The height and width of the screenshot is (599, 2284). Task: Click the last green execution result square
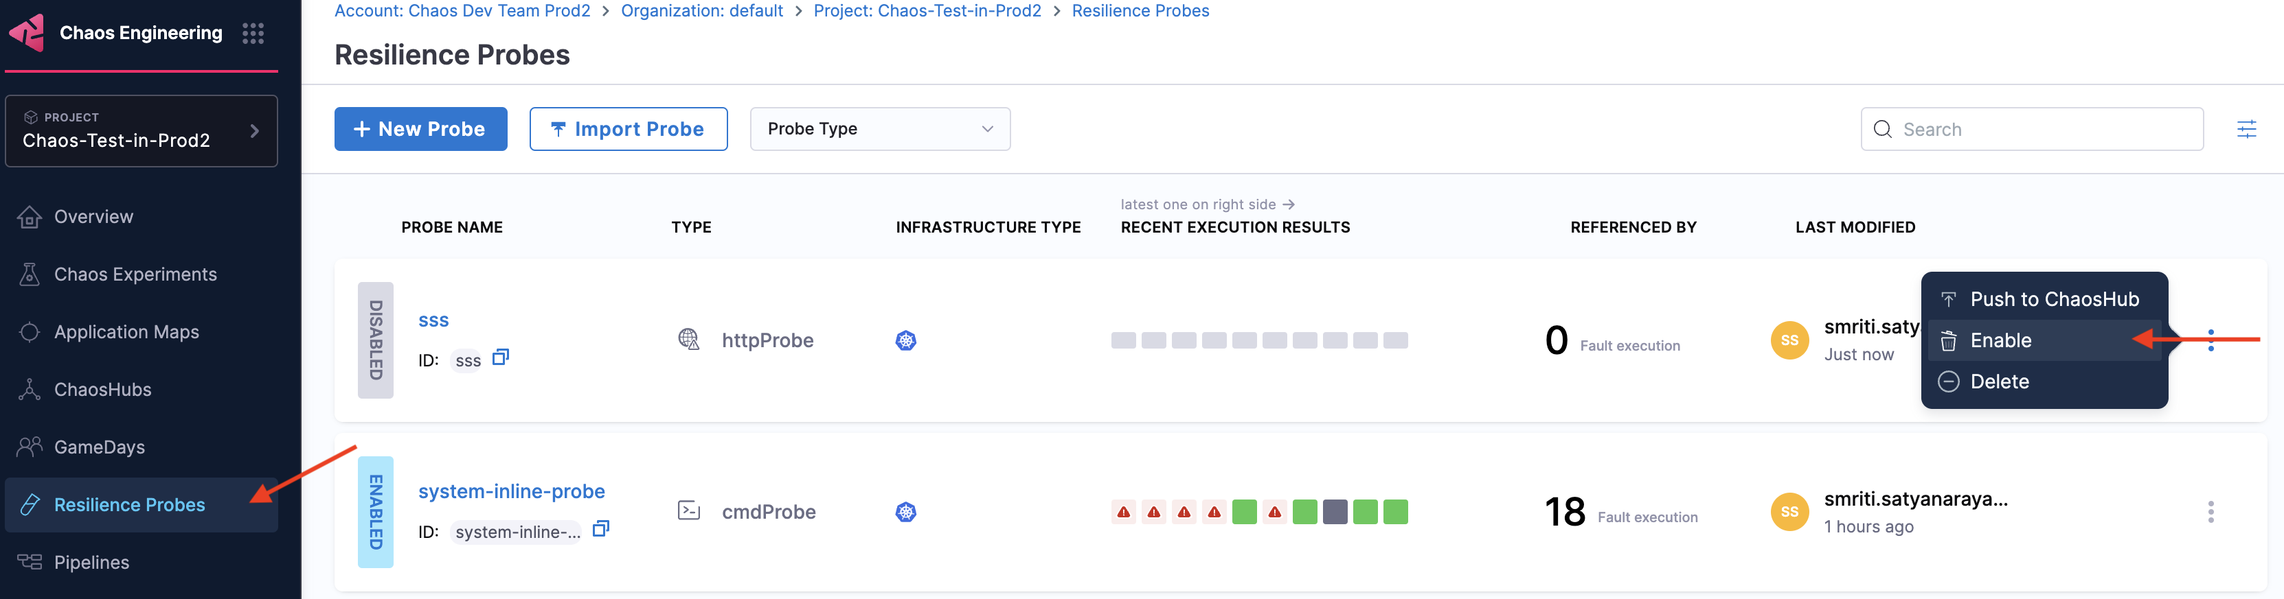click(1394, 512)
